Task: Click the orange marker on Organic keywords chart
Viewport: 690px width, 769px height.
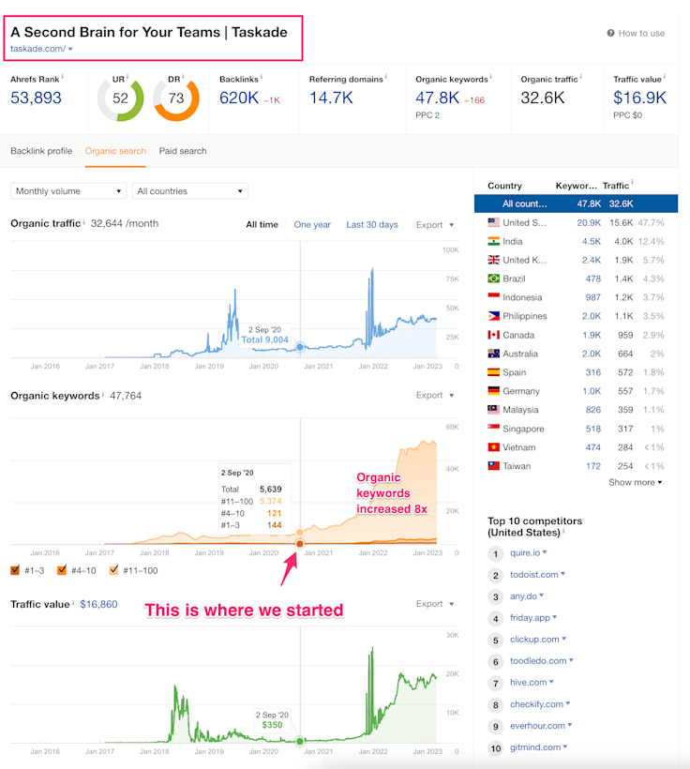Action: [x=300, y=544]
